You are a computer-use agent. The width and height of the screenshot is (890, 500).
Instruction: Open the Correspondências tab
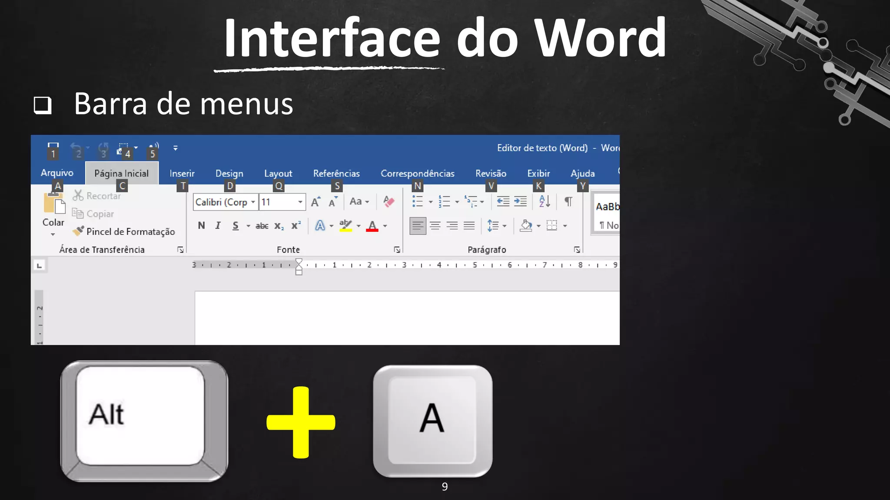coord(418,173)
